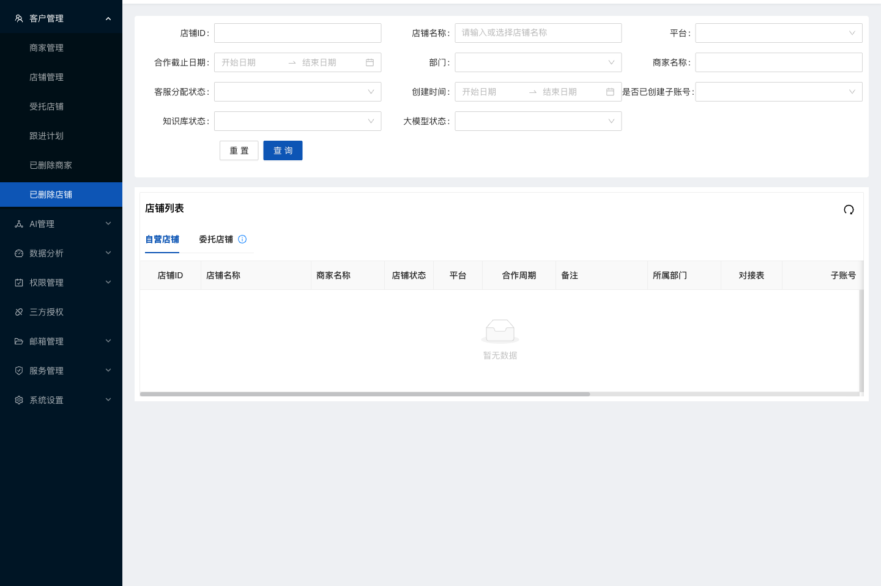Click the info icon next to 委托店铺
Image resolution: width=881 pixels, height=586 pixels.
242,239
